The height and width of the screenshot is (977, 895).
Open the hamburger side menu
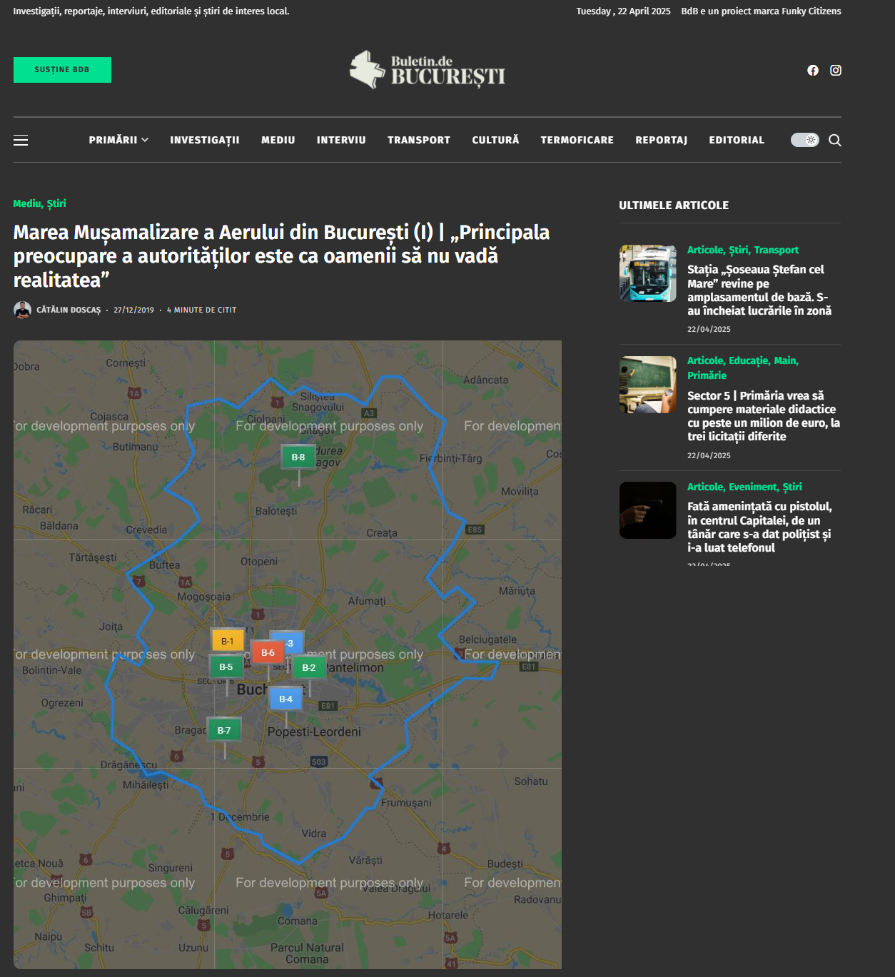21,140
